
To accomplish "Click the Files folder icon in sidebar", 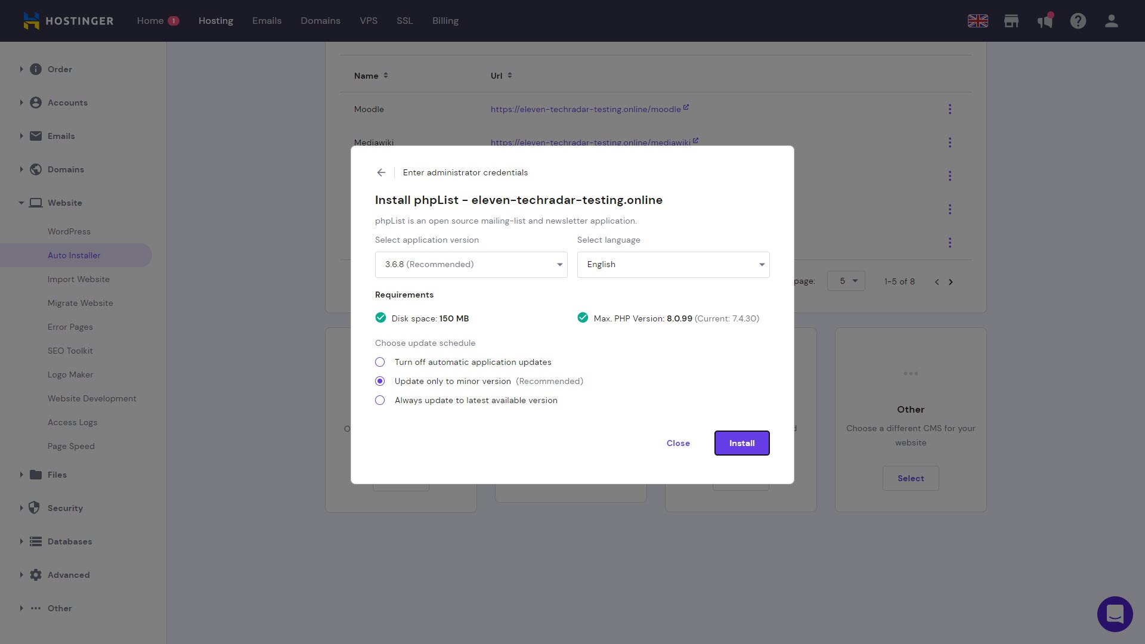I will (x=36, y=475).
